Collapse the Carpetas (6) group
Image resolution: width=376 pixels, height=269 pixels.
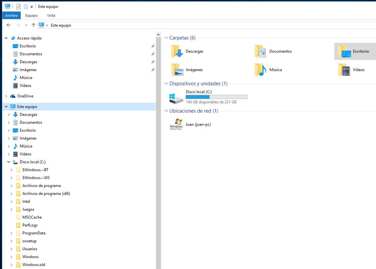tap(166, 38)
